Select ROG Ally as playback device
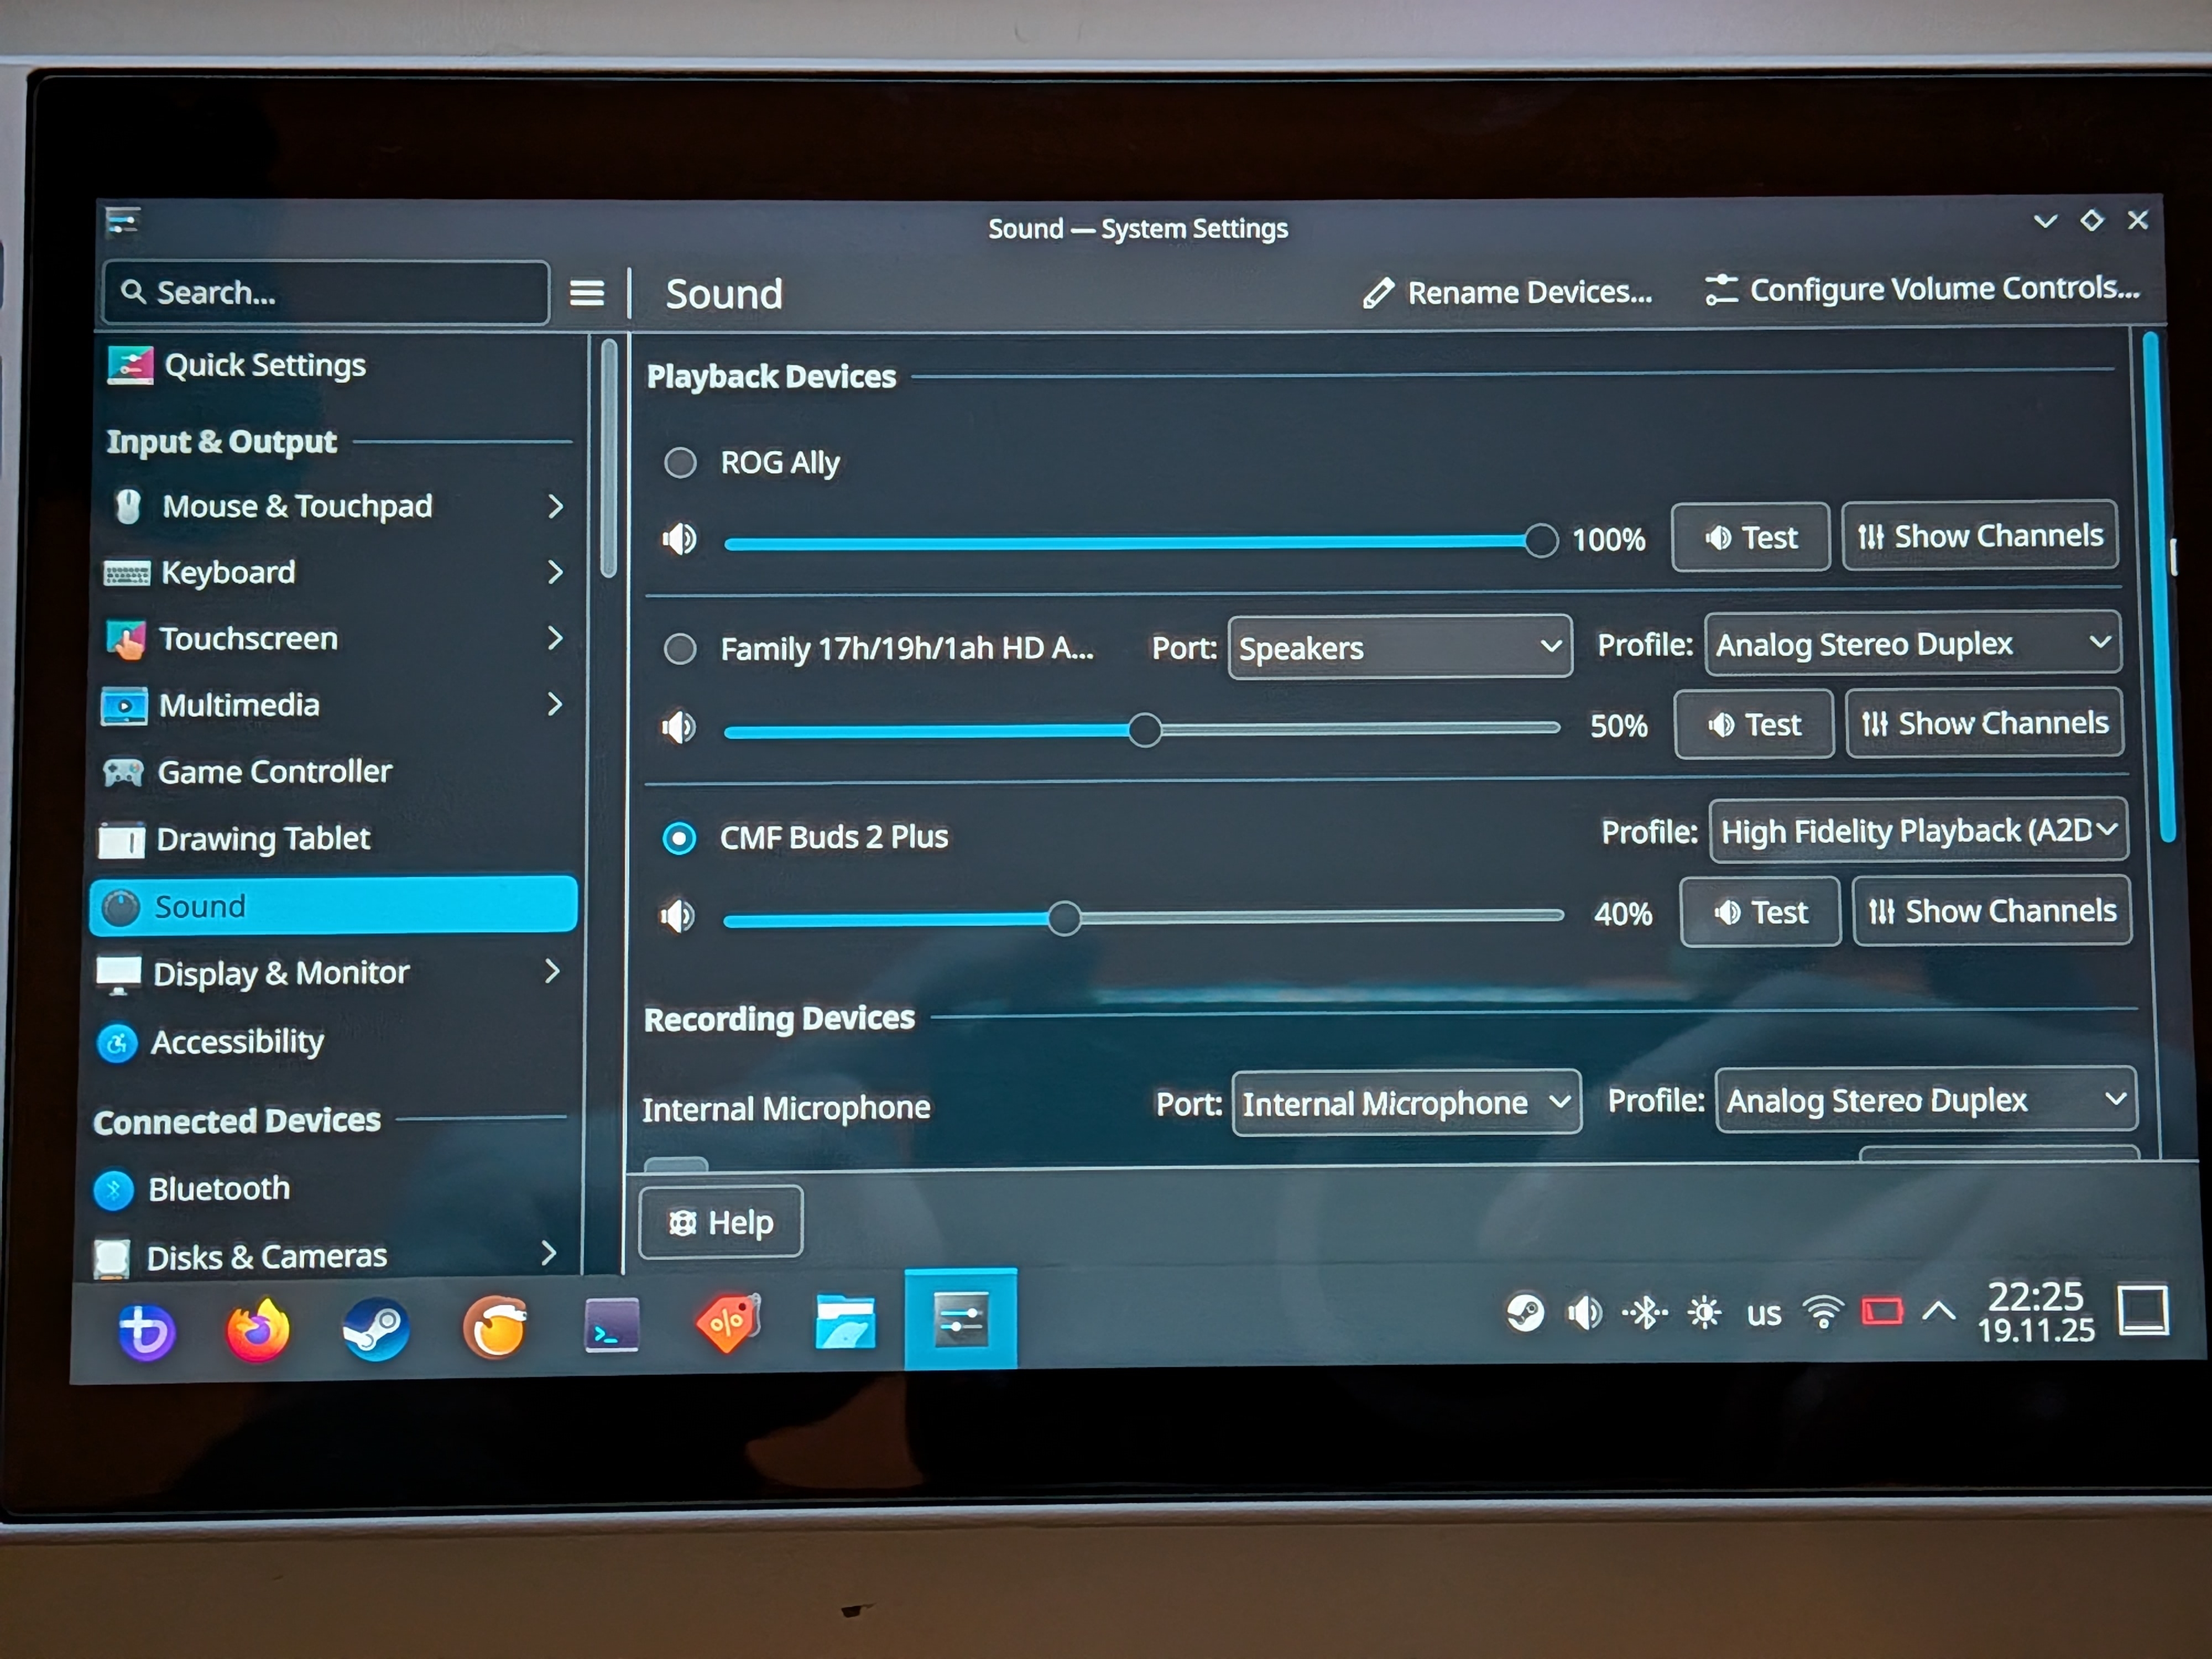The width and height of the screenshot is (2212, 1659). pos(681,463)
